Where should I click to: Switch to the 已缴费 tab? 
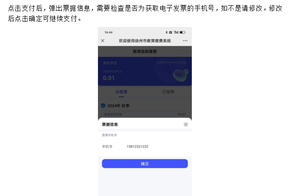point(168,92)
